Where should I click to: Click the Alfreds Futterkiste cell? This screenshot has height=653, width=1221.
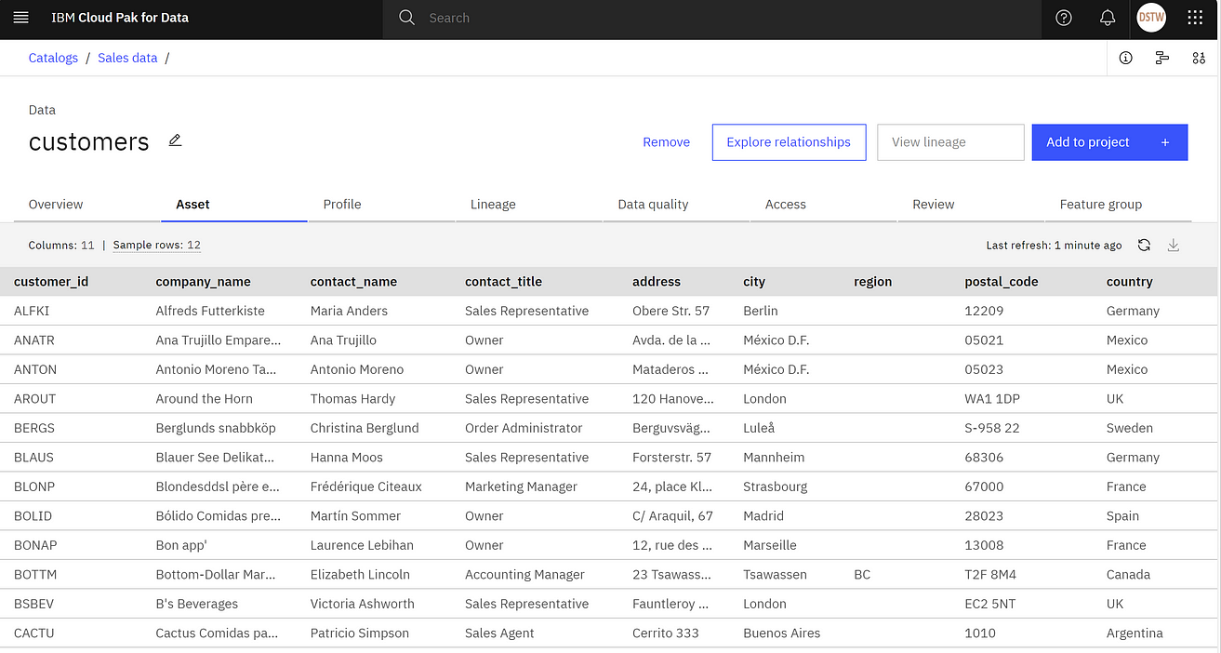pos(210,311)
